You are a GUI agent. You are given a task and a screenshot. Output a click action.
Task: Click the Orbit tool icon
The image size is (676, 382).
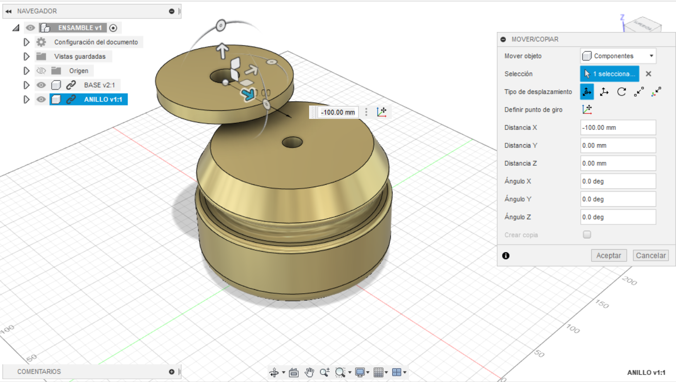pyautogui.click(x=274, y=372)
